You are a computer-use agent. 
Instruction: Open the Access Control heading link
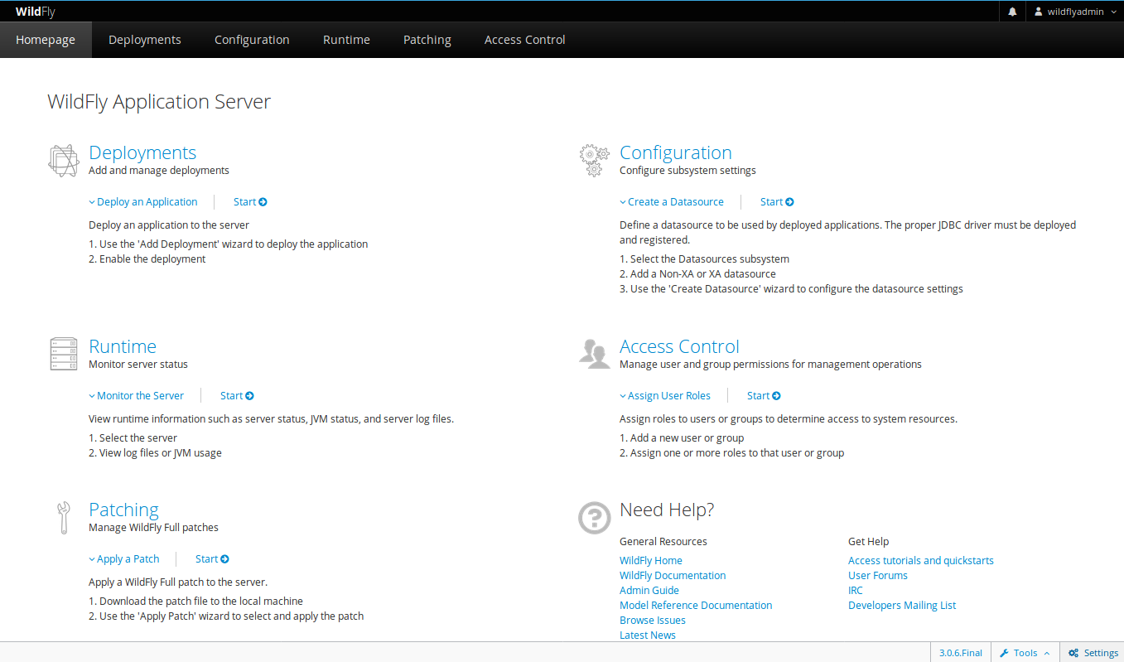tap(679, 346)
